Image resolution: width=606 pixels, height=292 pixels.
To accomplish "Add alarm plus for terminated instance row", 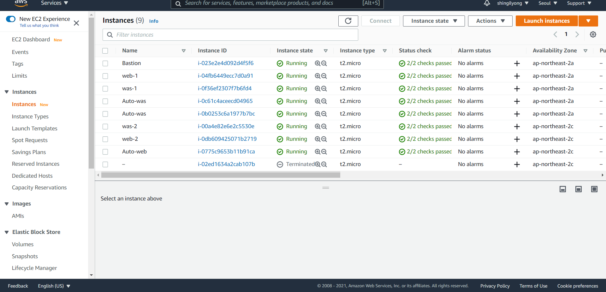I will (x=517, y=164).
